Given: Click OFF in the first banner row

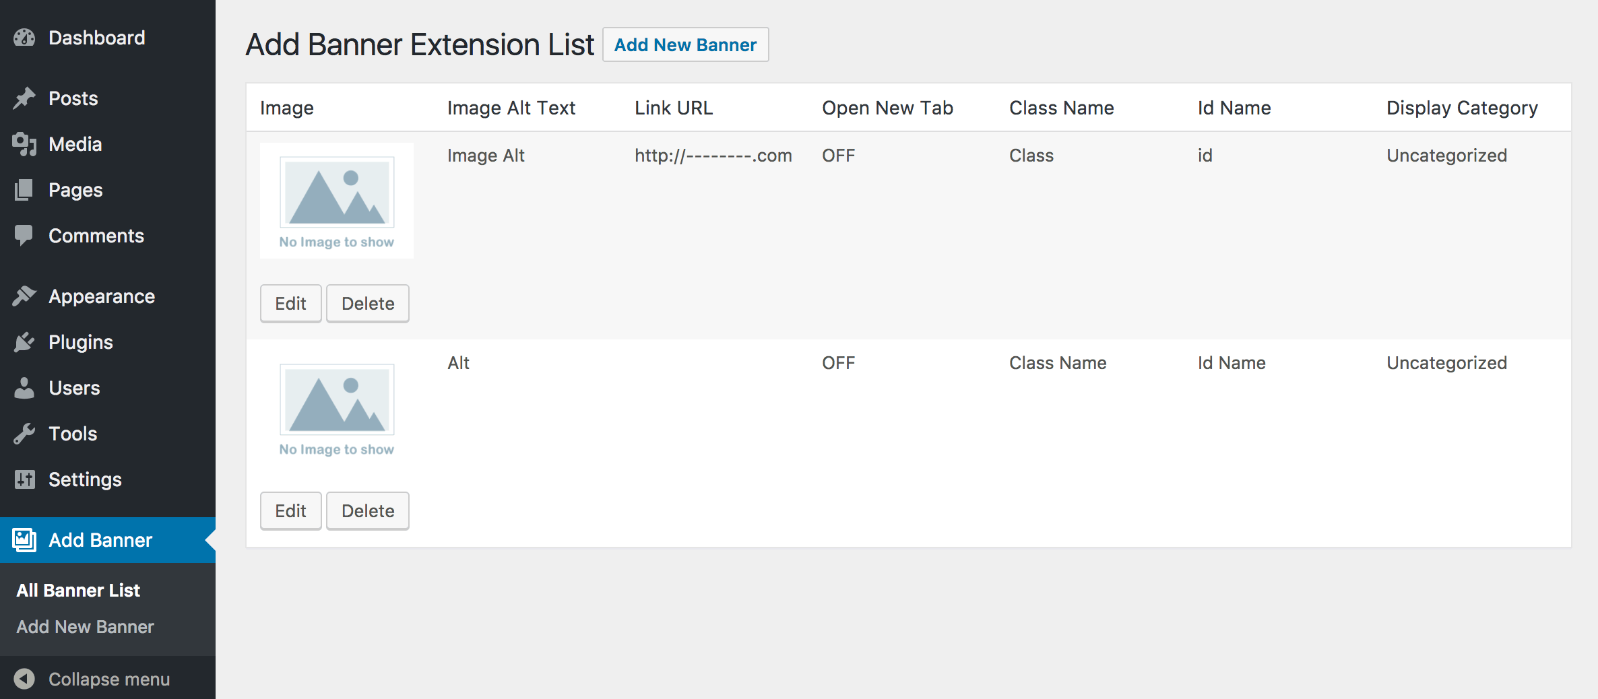Looking at the screenshot, I should click(x=839, y=156).
